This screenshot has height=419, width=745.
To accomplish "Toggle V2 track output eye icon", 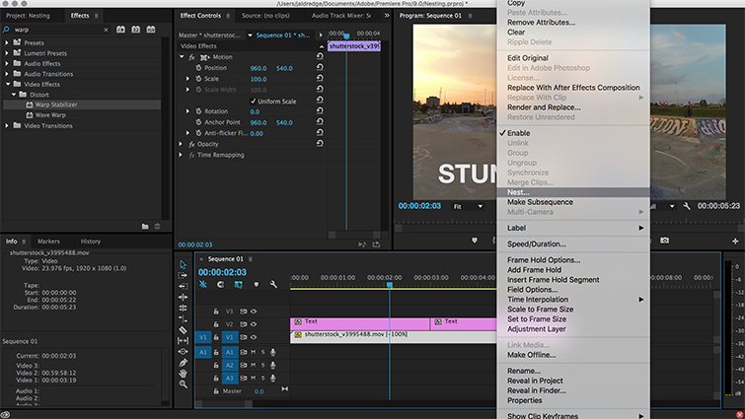I will point(253,322).
